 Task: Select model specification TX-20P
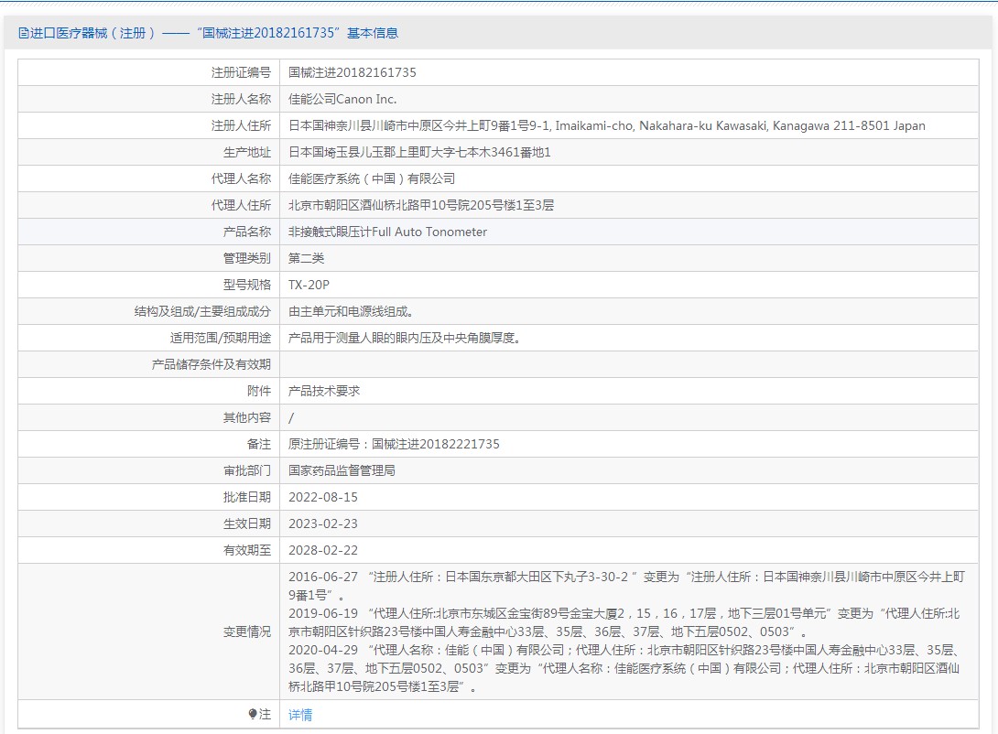(x=309, y=285)
